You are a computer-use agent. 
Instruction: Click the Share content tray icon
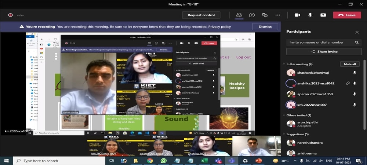click(323, 15)
